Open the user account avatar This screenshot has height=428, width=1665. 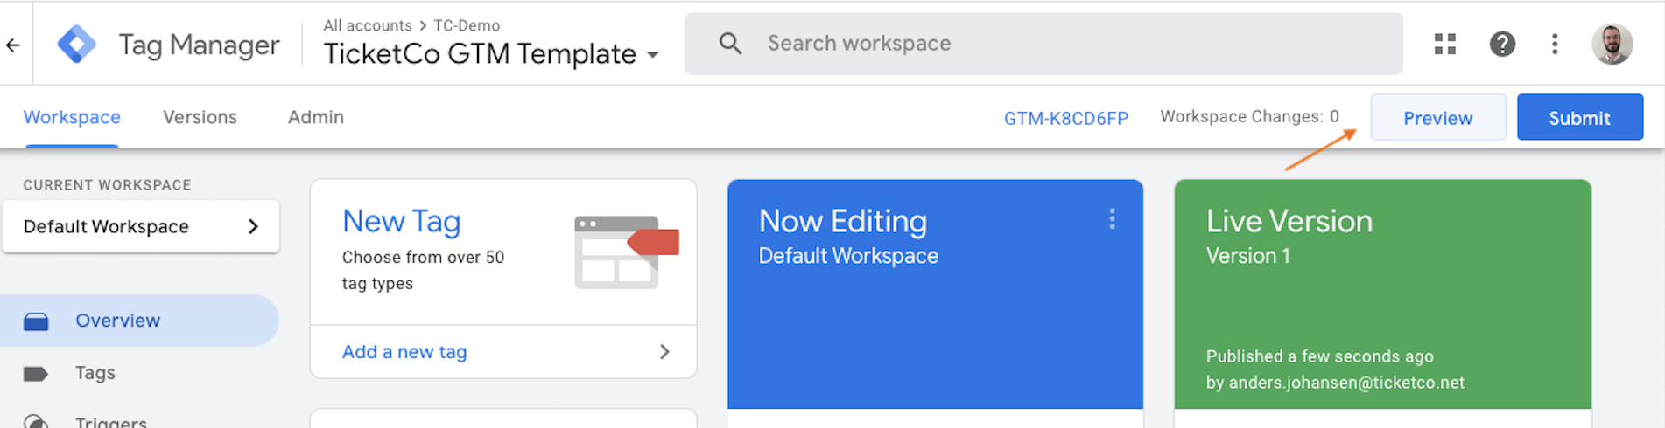click(1612, 44)
